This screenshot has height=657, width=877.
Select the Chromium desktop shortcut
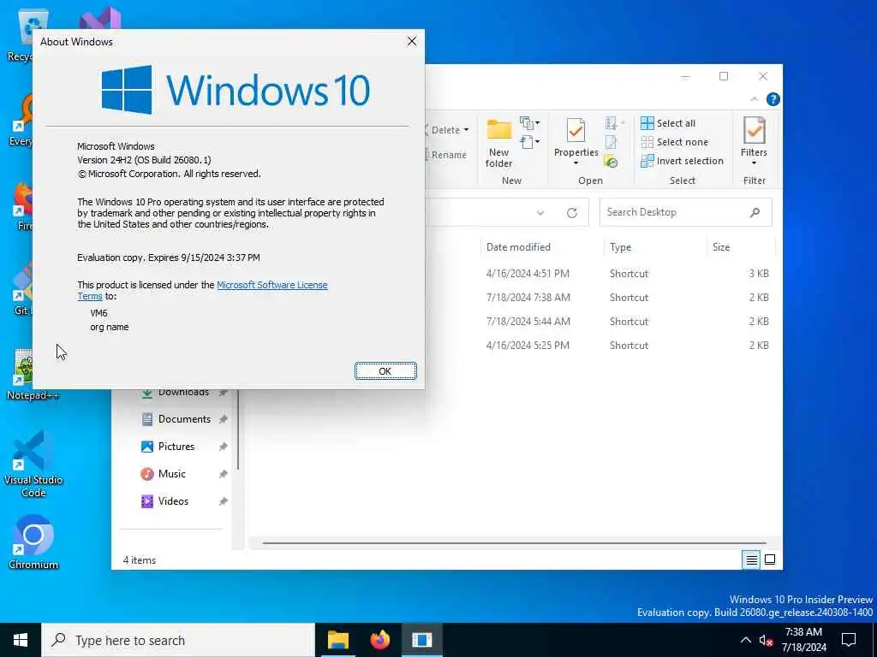click(x=33, y=542)
